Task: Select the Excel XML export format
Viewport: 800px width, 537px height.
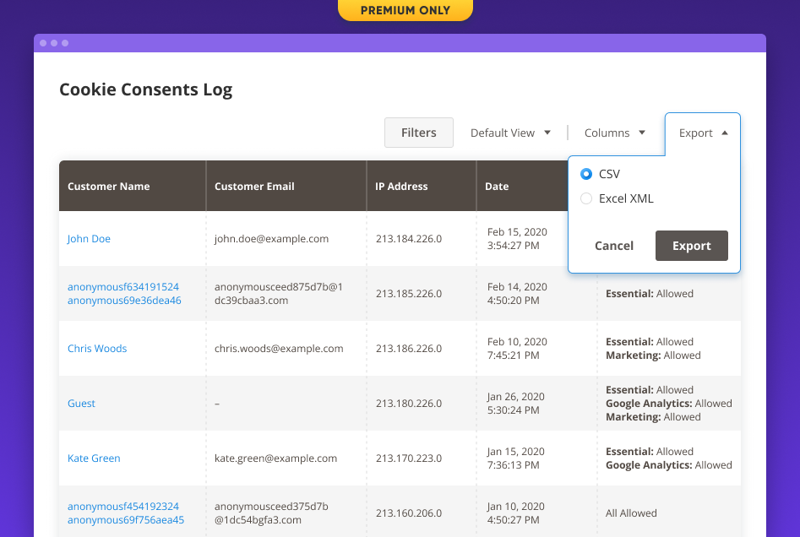Action: pyautogui.click(x=588, y=198)
